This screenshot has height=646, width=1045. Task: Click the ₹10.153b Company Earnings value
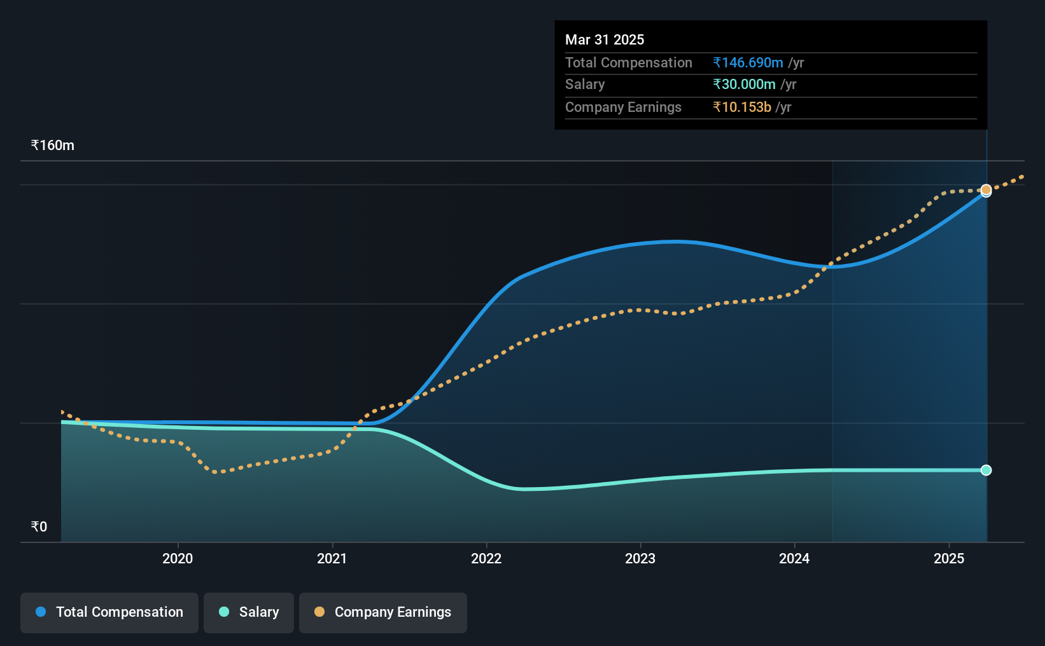[x=742, y=107]
